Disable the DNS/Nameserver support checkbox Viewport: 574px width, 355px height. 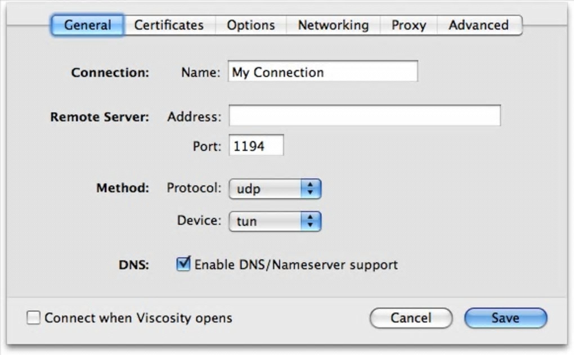[x=183, y=264]
